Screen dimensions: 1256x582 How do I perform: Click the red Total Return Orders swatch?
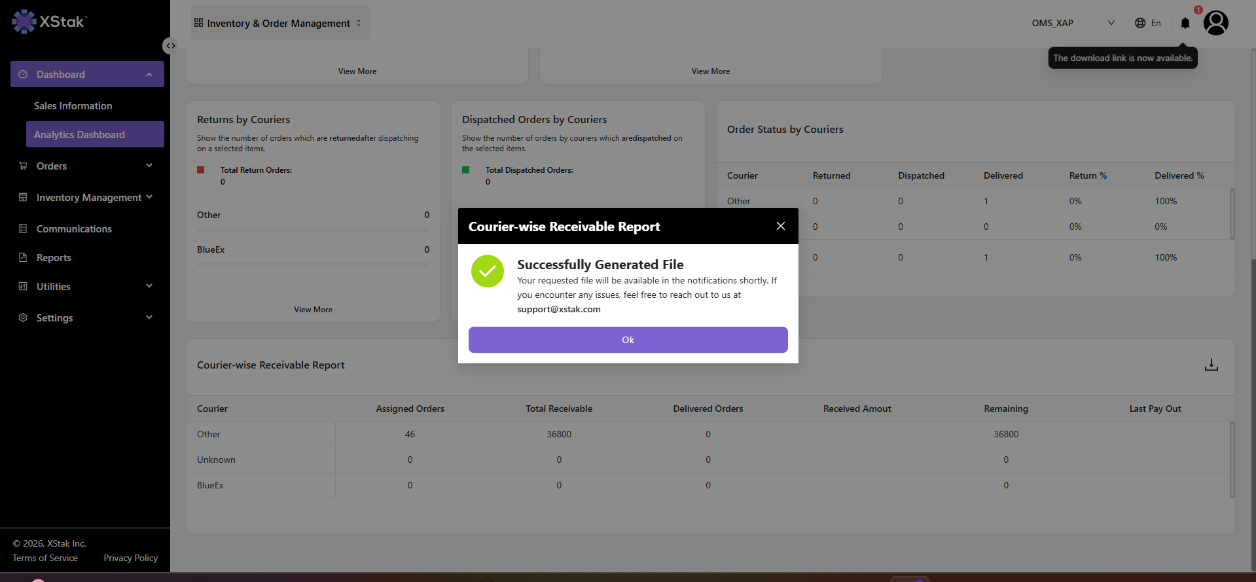tap(201, 170)
